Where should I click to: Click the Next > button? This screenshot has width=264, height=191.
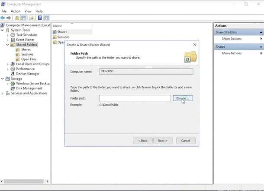[163, 141]
